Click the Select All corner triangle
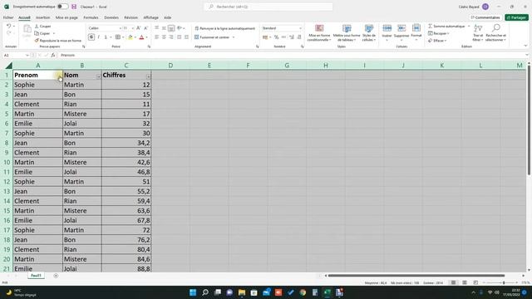The image size is (532, 299). [x=8, y=65]
